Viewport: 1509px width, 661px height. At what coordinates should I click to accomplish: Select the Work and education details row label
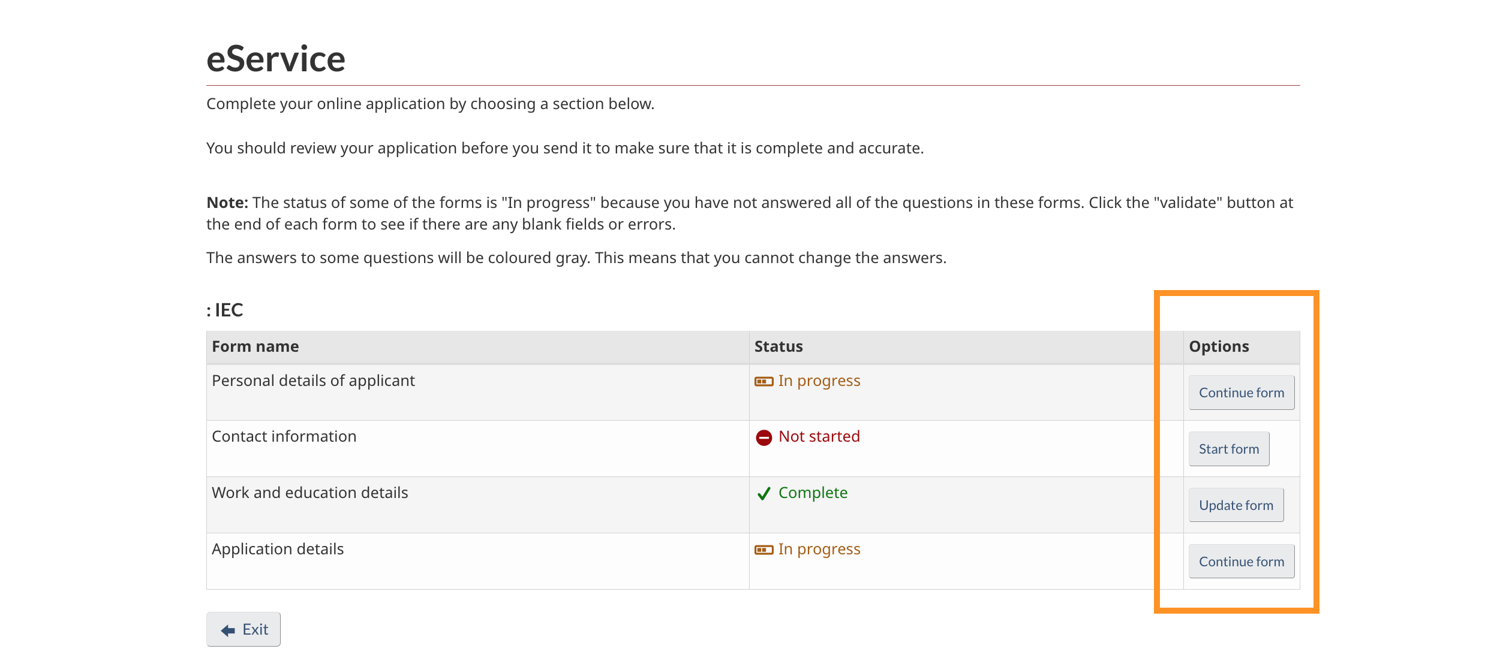click(x=310, y=493)
